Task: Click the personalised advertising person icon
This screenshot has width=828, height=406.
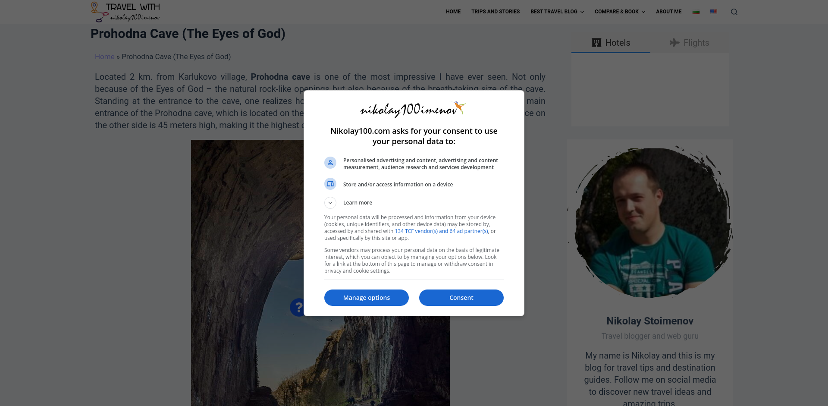Action: 330,163
